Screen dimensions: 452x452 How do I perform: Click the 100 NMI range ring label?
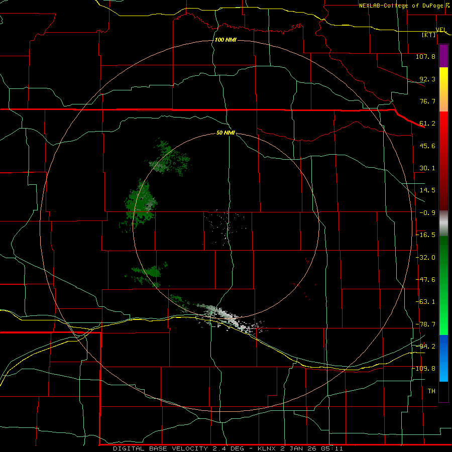[225, 40]
